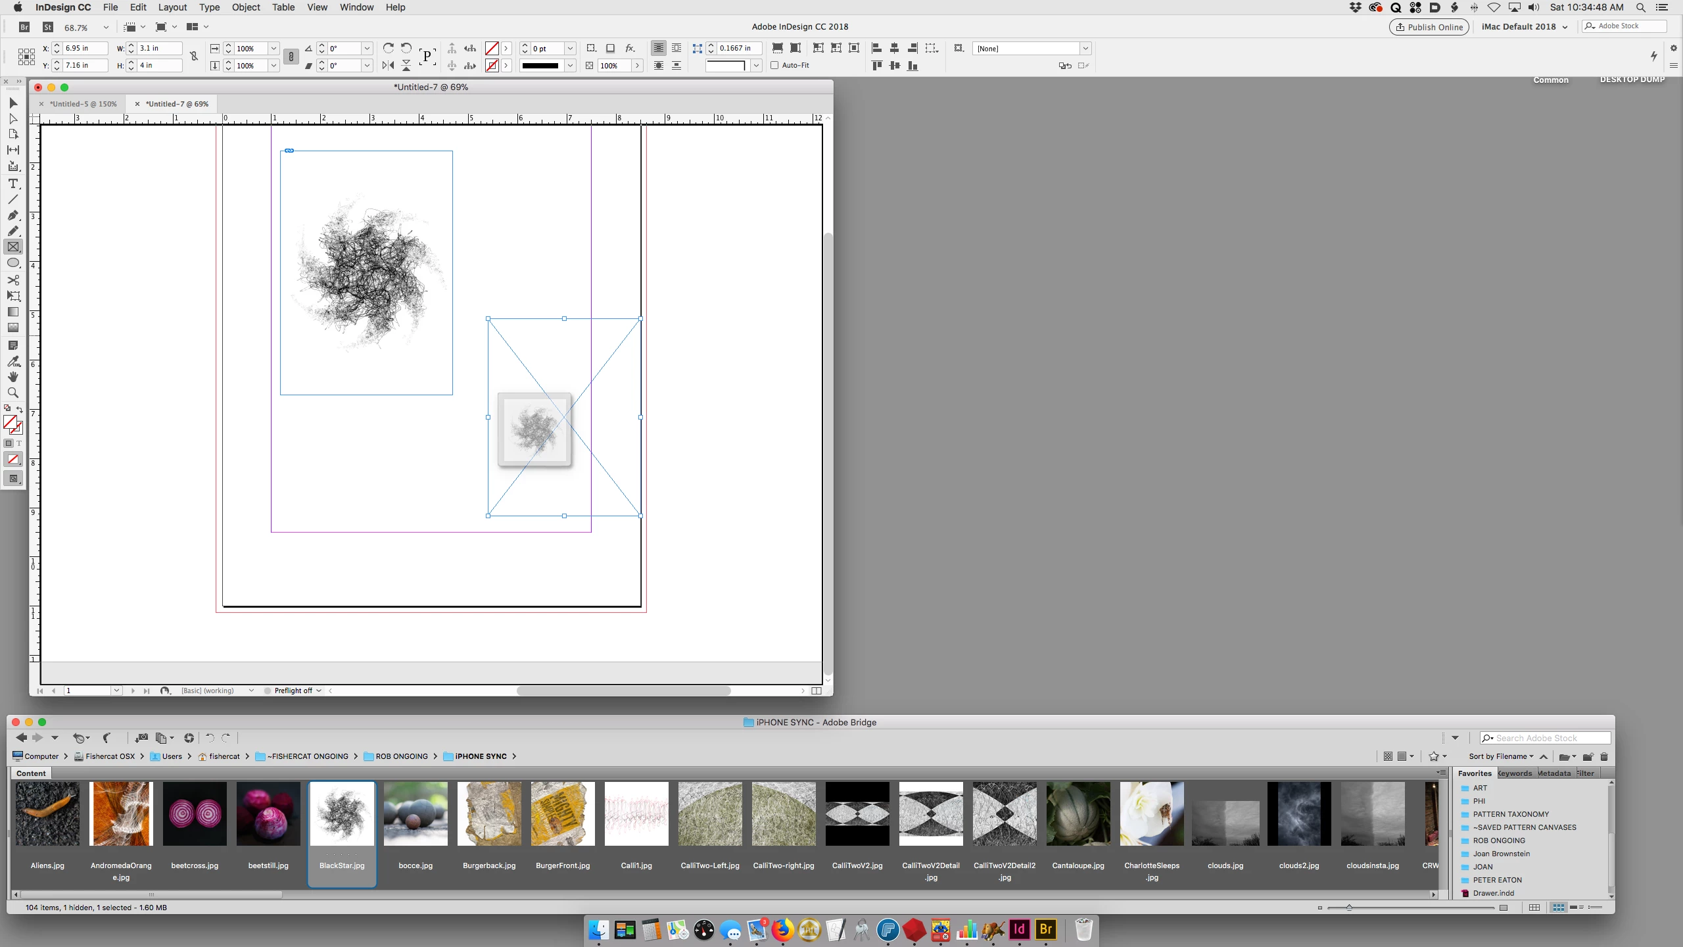1683x947 pixels.
Task: Click the Publish Online button
Action: click(1429, 27)
